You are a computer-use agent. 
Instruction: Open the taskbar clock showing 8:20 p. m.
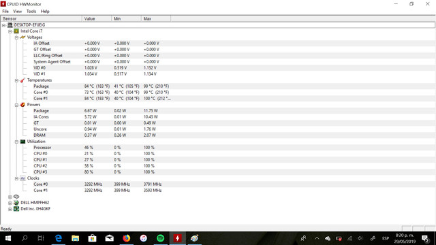tap(405, 238)
